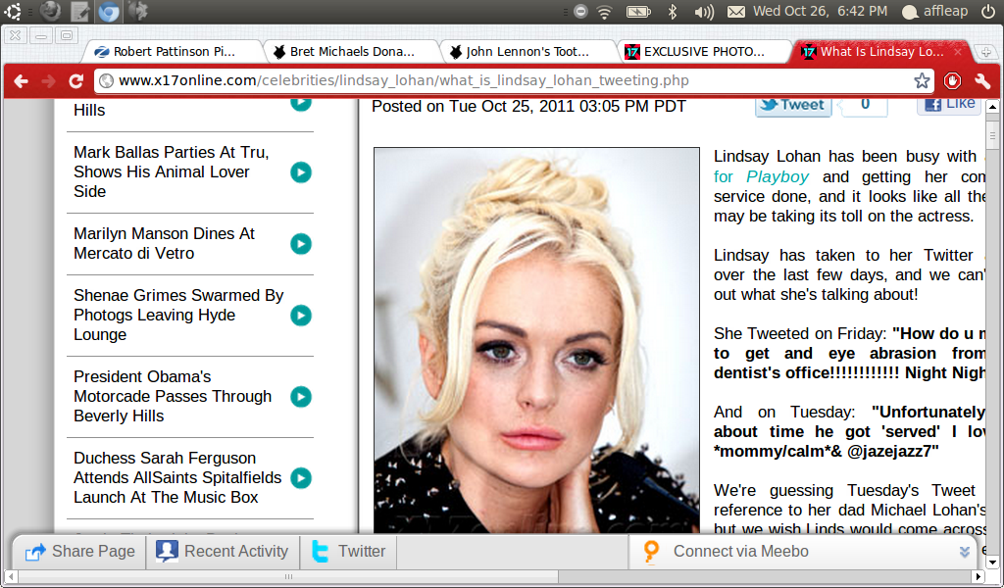The height and width of the screenshot is (588, 1004).
Task: Open the battery indicator menu
Action: click(x=637, y=12)
